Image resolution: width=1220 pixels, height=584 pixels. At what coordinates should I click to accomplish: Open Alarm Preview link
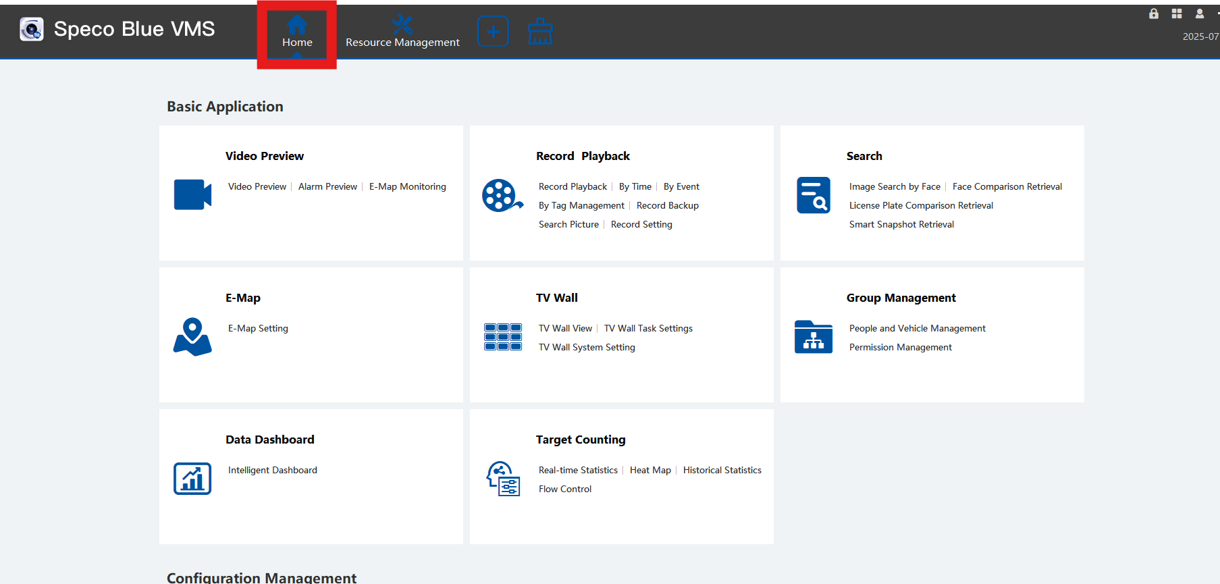327,186
